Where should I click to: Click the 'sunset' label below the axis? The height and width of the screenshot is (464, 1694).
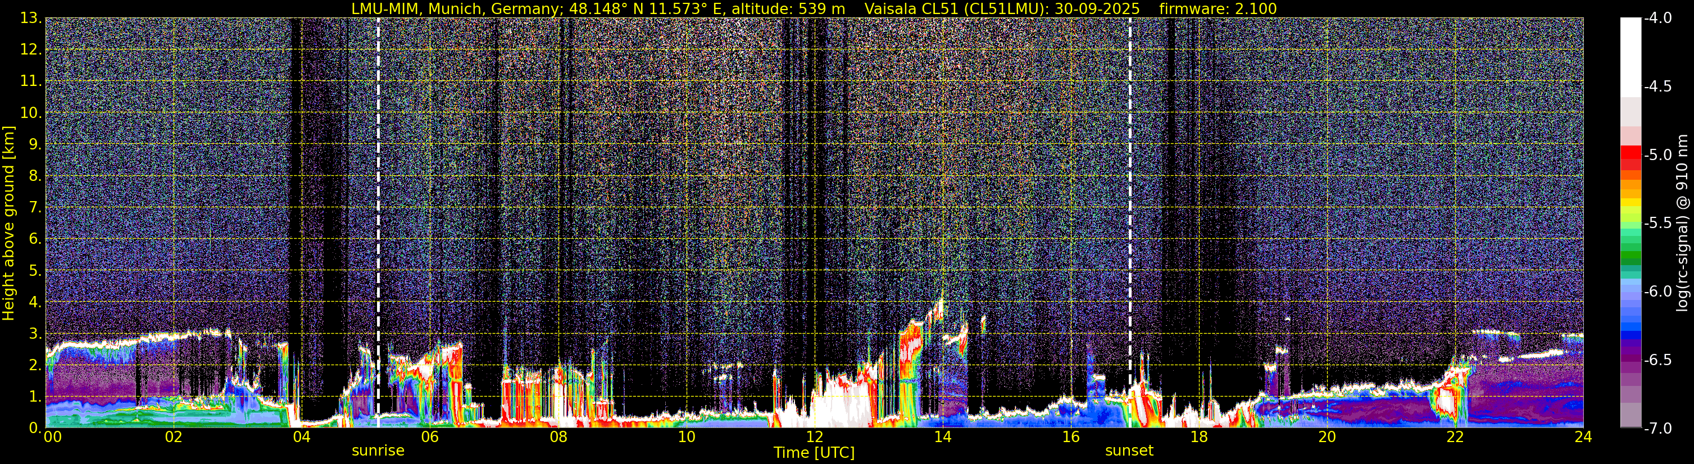pos(1129,451)
